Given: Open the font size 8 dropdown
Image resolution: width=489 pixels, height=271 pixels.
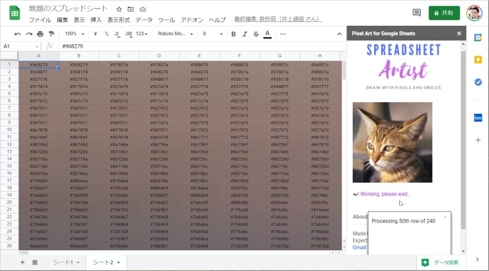Looking at the screenshot, I should 213,34.
